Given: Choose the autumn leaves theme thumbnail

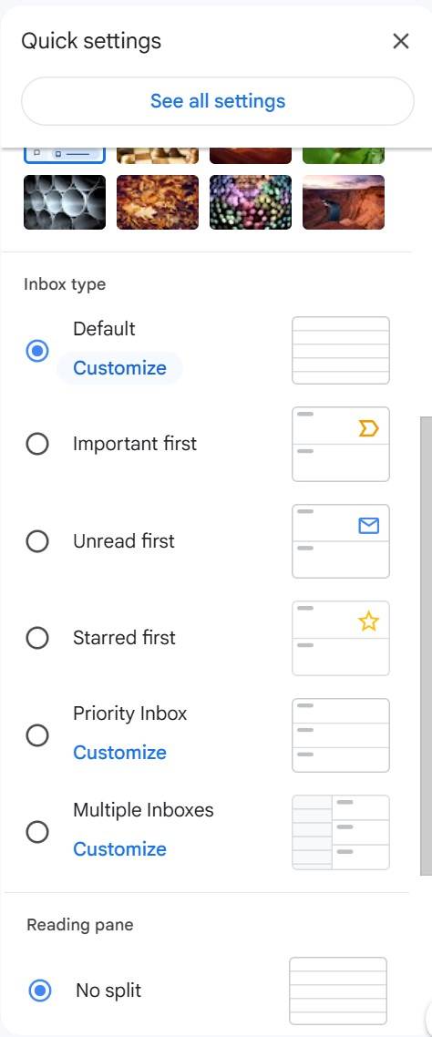Looking at the screenshot, I should [158, 202].
